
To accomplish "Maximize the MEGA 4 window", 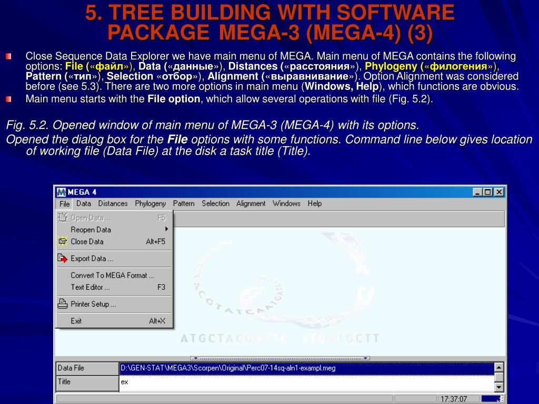I will point(487,192).
